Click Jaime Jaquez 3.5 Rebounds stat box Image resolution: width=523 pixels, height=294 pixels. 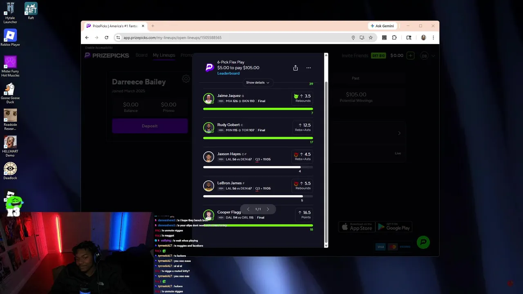(302, 98)
